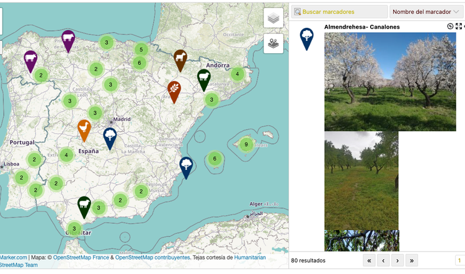Click the 80 resultados count text
Image resolution: width=465 pixels, height=274 pixels.
click(308, 260)
